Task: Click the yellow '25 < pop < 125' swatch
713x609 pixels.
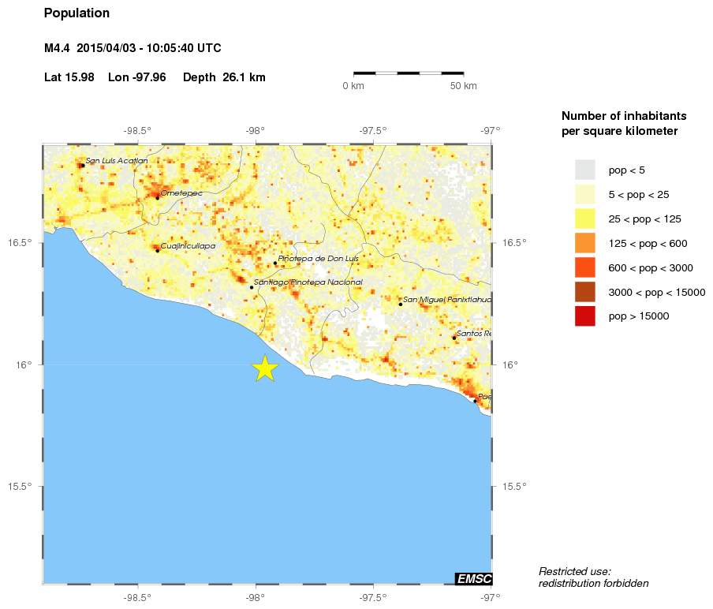Action: [584, 219]
